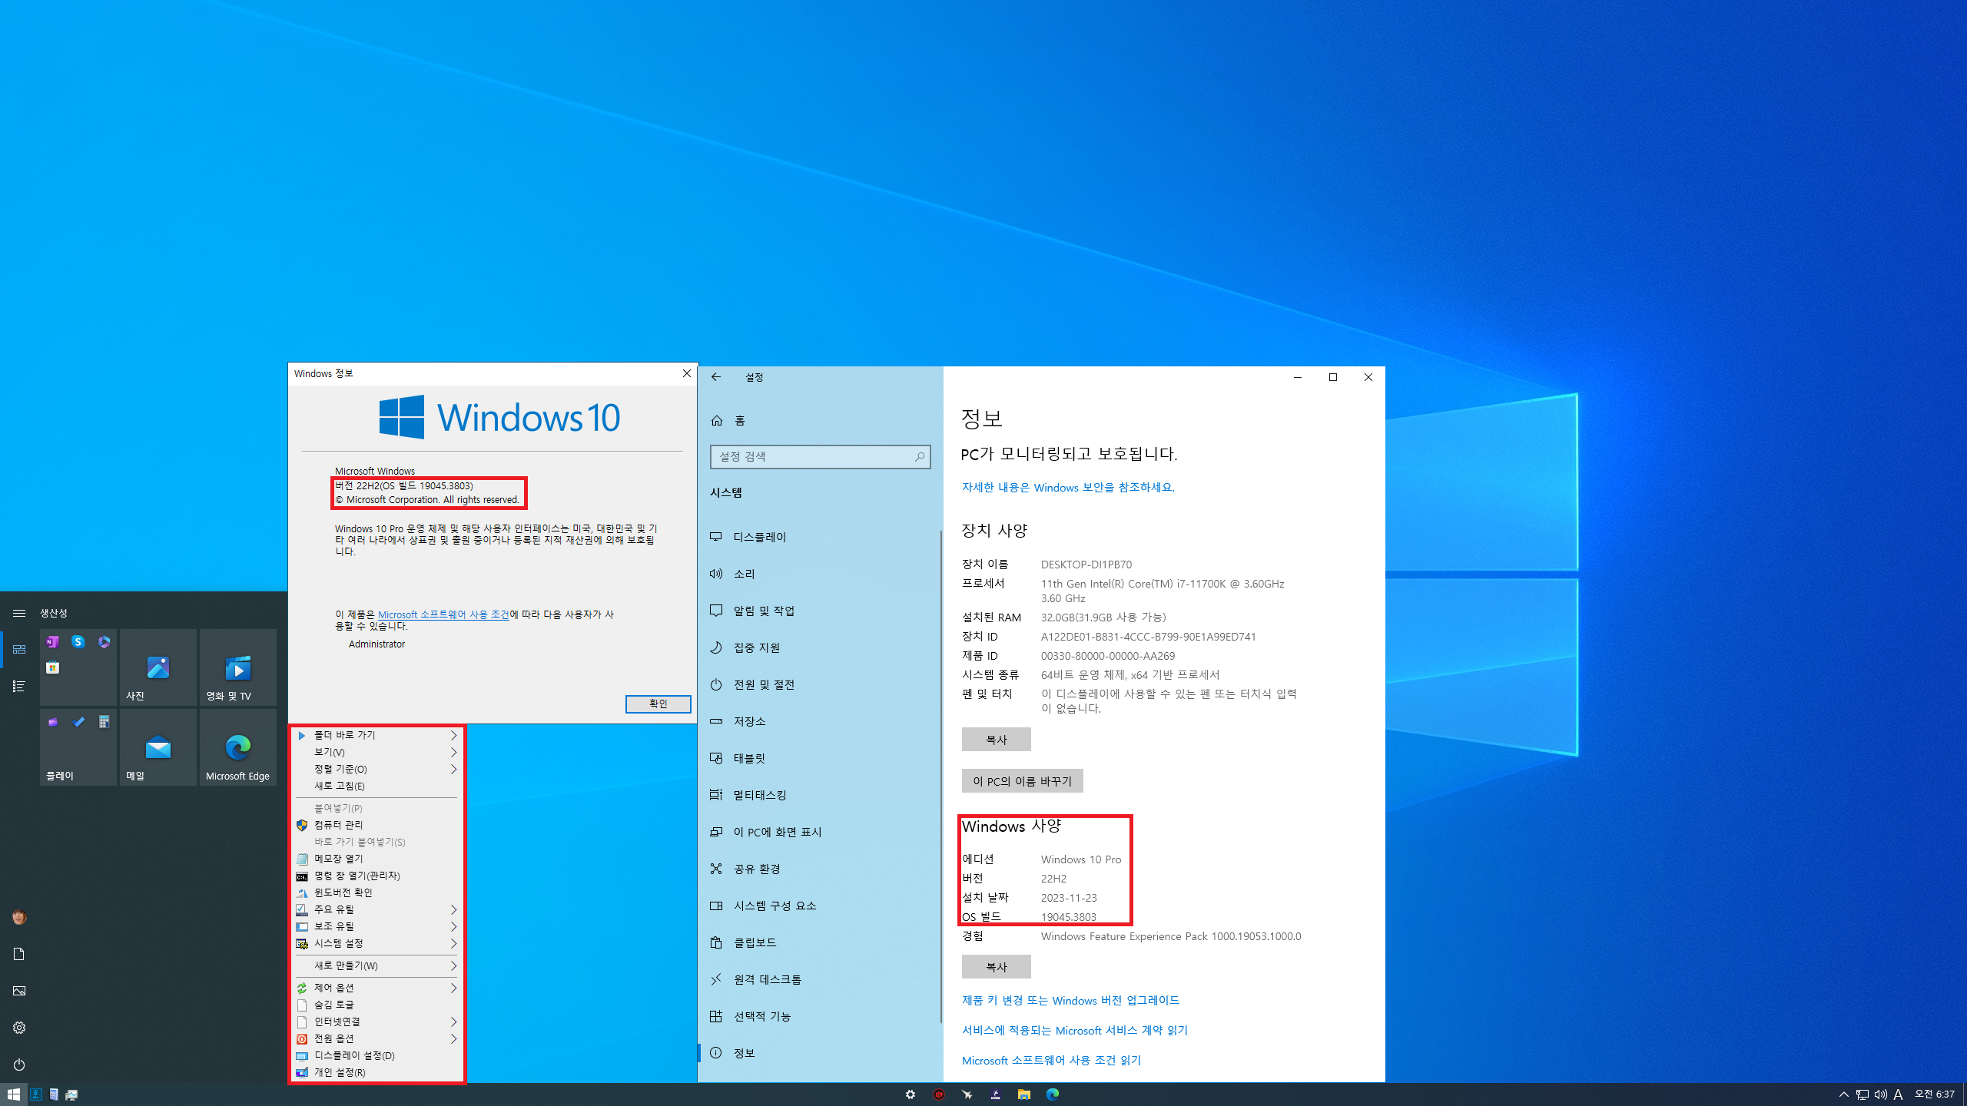Launch OneNote from the small tile group

tap(52, 641)
